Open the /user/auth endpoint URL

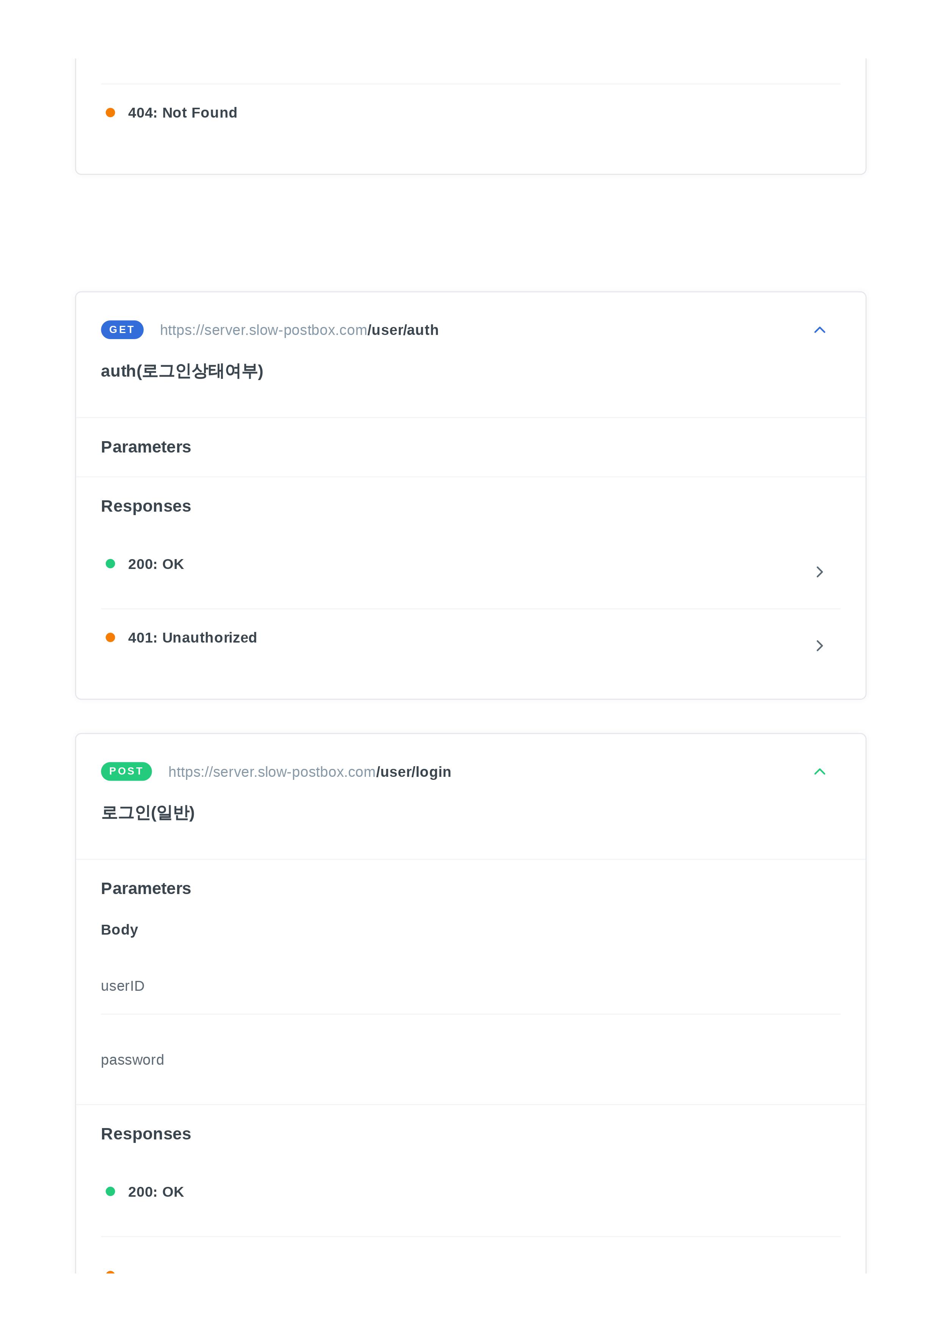[x=299, y=330]
